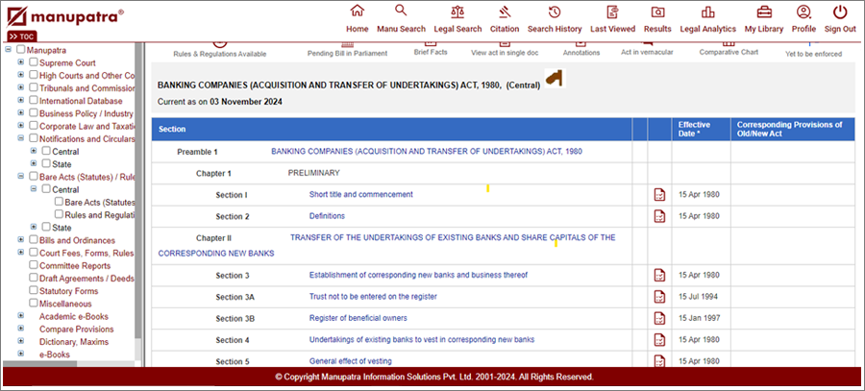Tick the Committee Reports checkbox
The image size is (865, 391).
(34, 265)
